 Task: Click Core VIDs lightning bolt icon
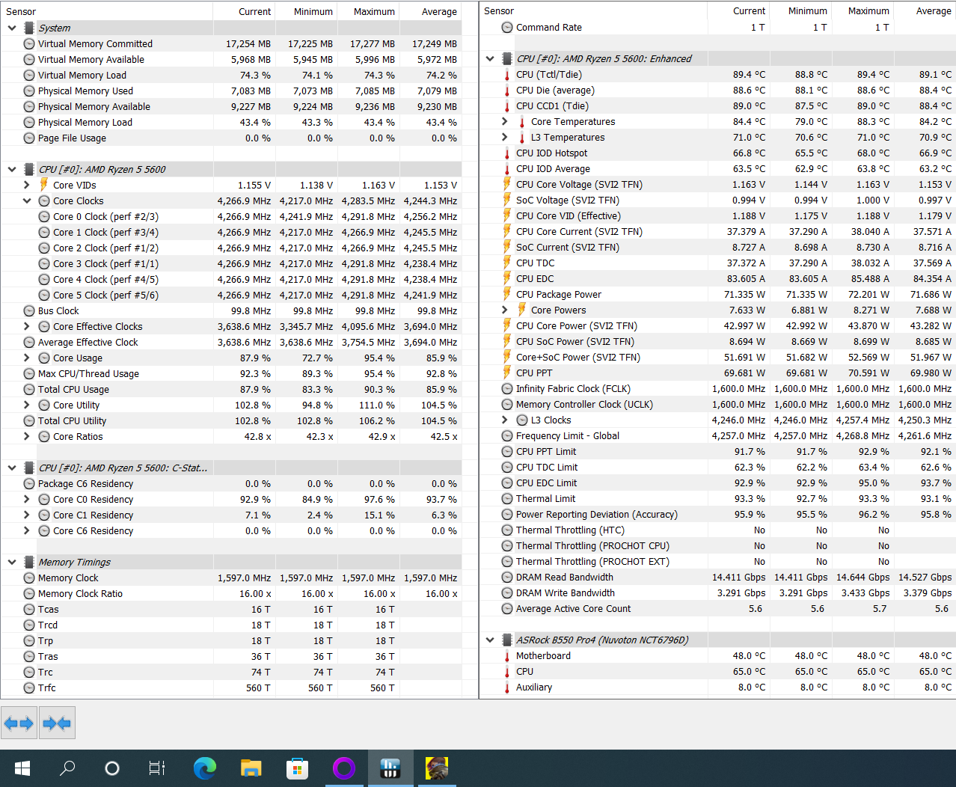pos(44,185)
